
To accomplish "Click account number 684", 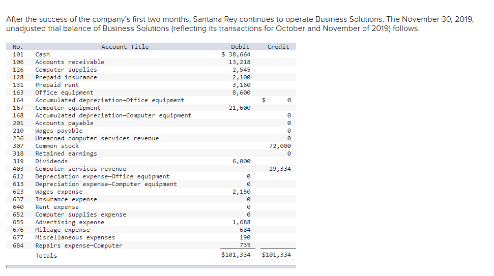I will click(18, 246).
